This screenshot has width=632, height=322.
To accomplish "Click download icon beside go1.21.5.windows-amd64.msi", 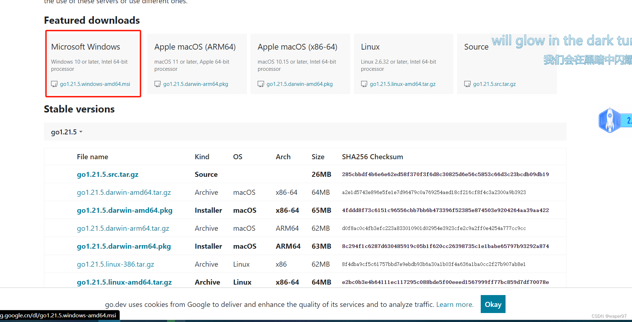I will coord(54,84).
